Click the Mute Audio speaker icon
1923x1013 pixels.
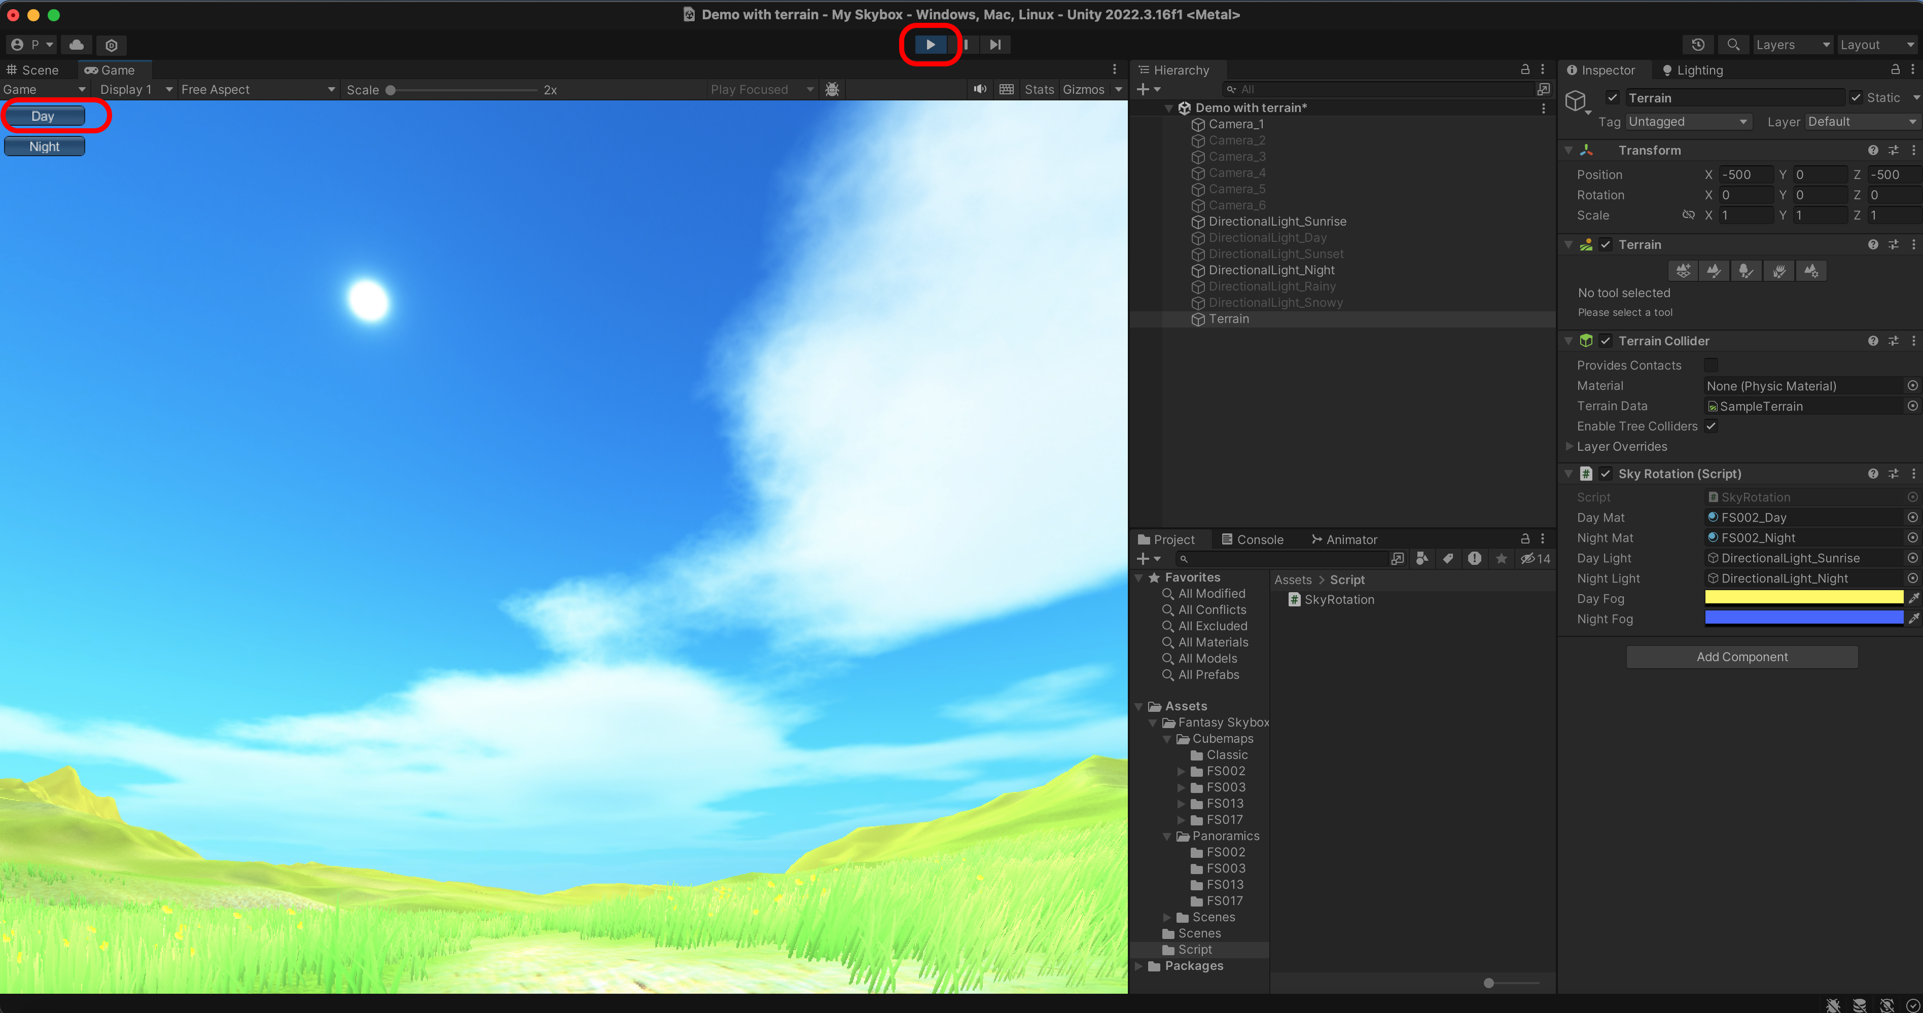pyautogui.click(x=979, y=90)
